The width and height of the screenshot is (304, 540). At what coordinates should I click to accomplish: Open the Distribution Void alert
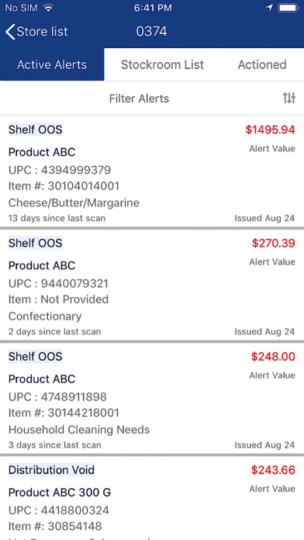(152, 498)
